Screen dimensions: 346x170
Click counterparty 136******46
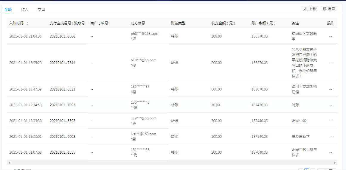(140, 102)
